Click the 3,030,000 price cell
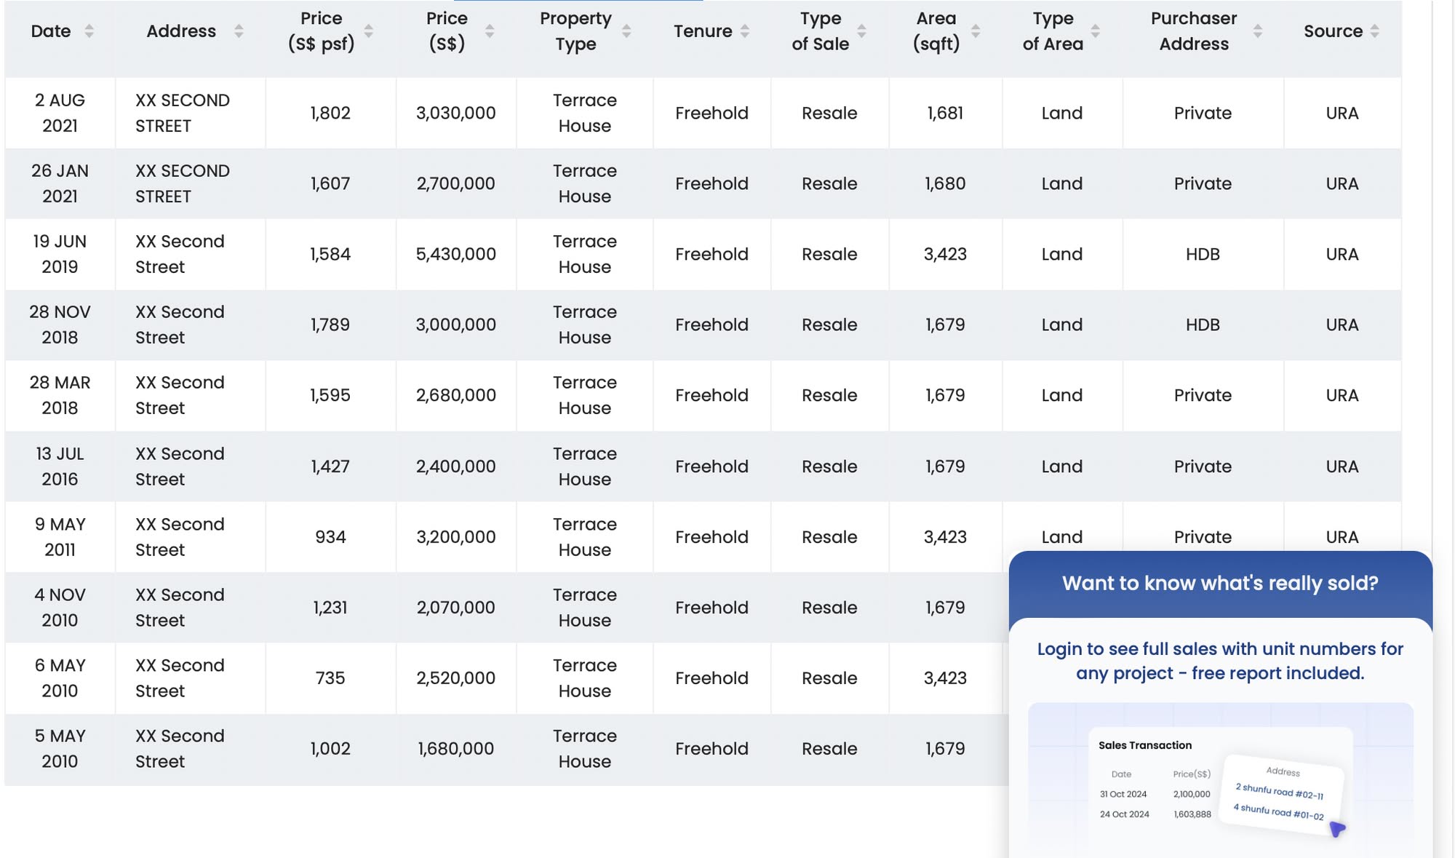The width and height of the screenshot is (1455, 858). 456,113
